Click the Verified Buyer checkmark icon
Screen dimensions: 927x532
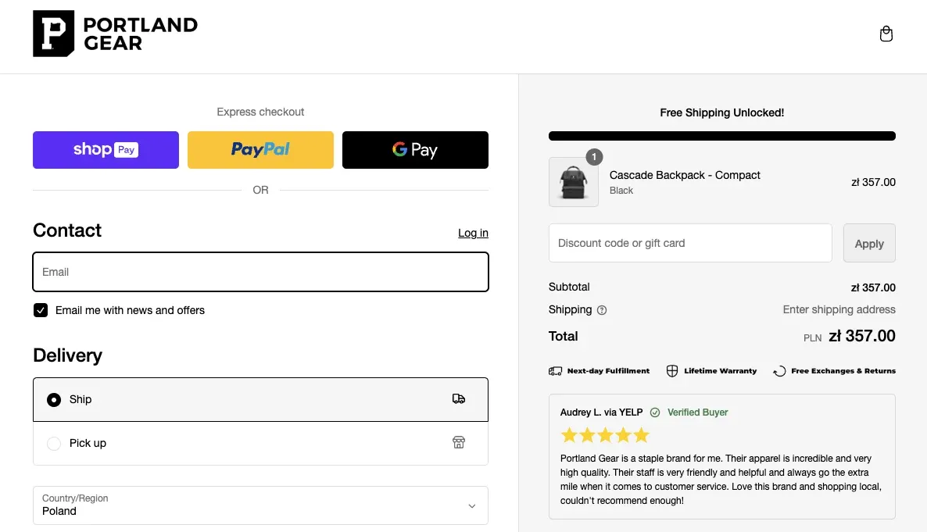coord(655,412)
